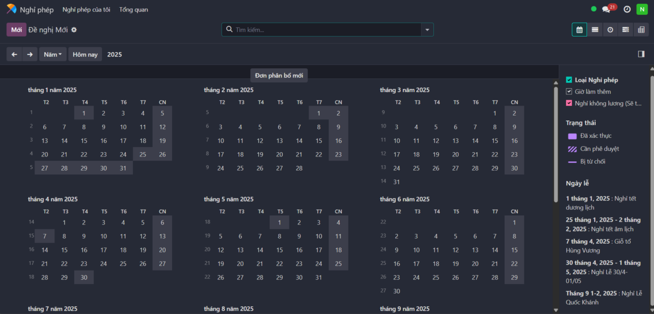Switch to the list view icon
654x314 pixels.
[595, 29]
